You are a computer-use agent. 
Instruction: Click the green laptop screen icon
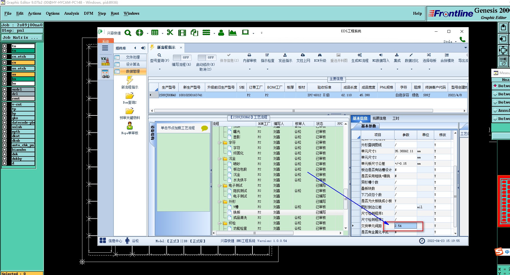click(x=245, y=33)
